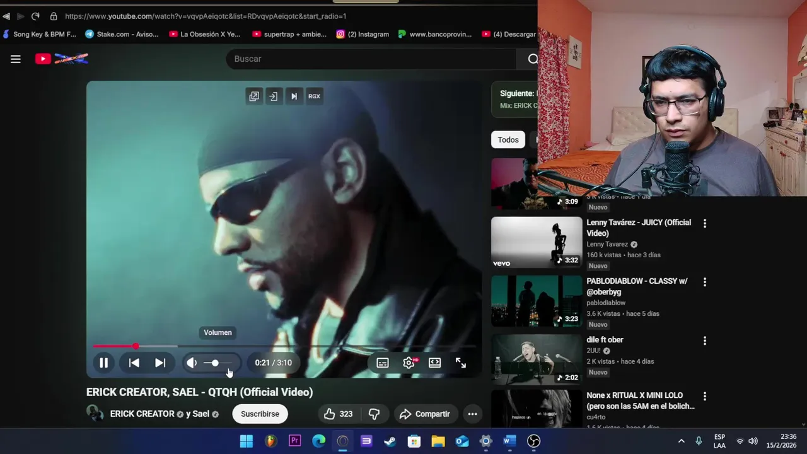View site info via padlock icon
807x454 pixels.
pos(54,16)
